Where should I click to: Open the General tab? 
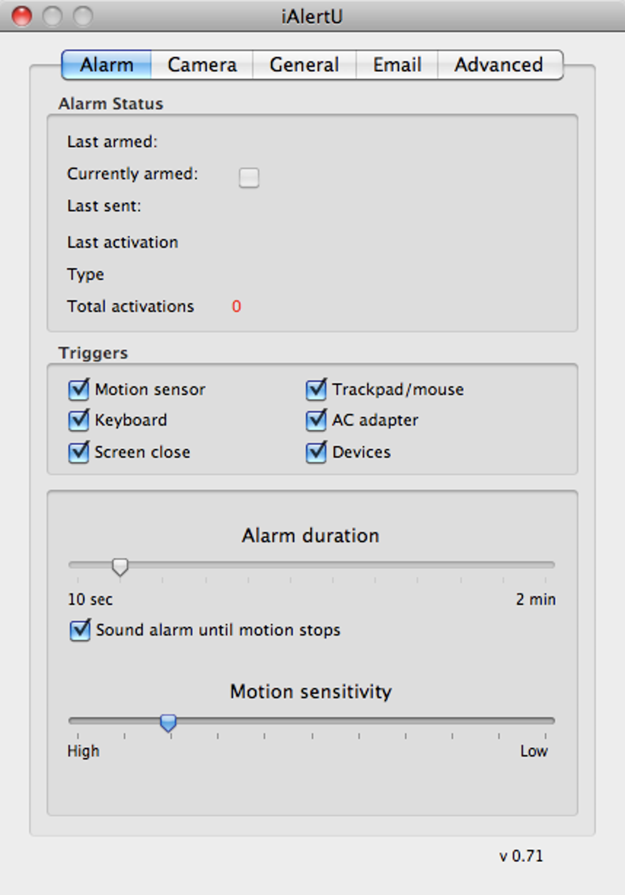304,65
